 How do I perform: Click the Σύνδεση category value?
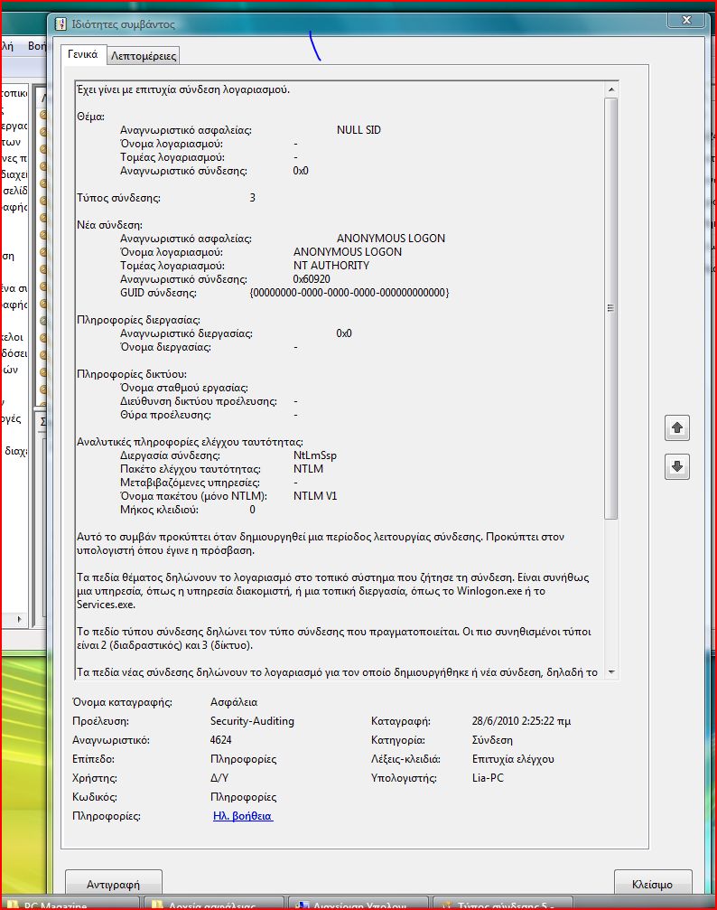[492, 740]
